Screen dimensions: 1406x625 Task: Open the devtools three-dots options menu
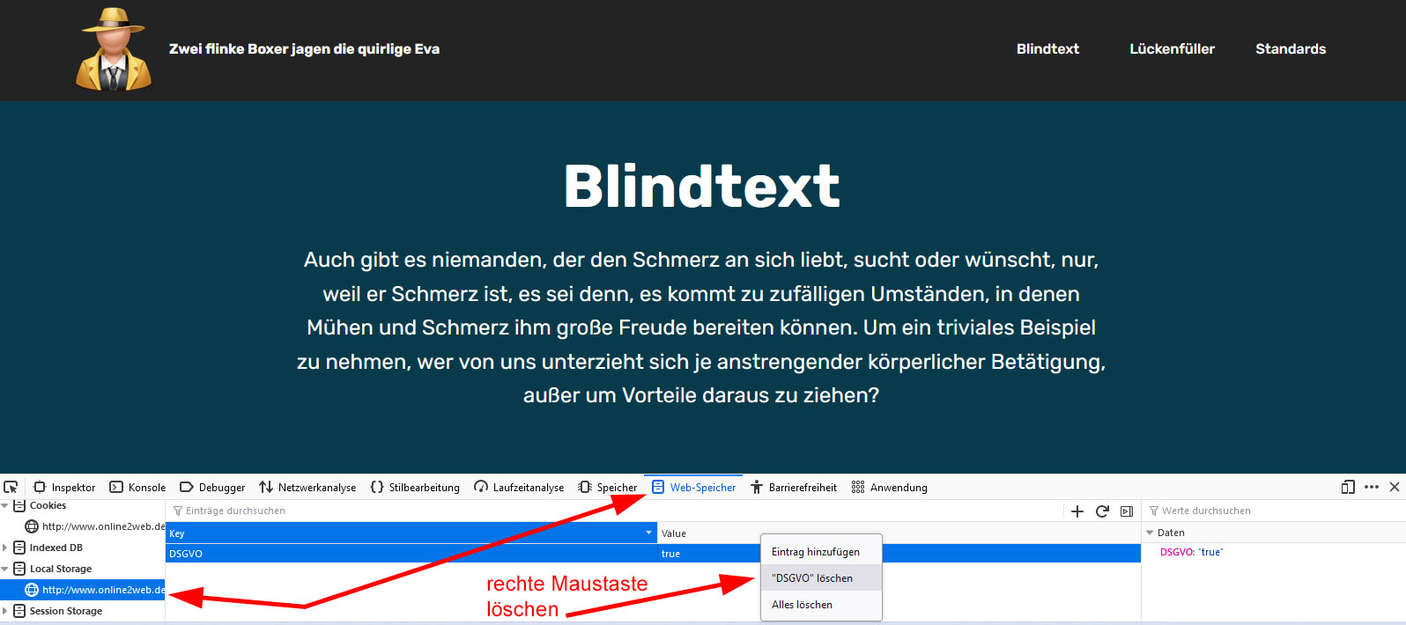pyautogui.click(x=1371, y=487)
